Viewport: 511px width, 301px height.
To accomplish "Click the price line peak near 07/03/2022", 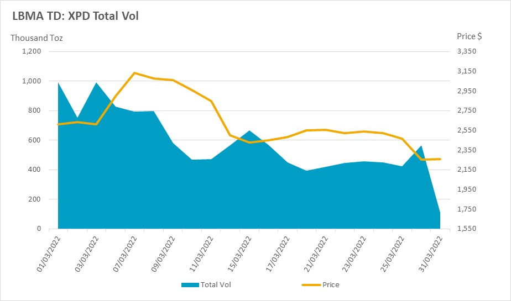I will 134,73.
